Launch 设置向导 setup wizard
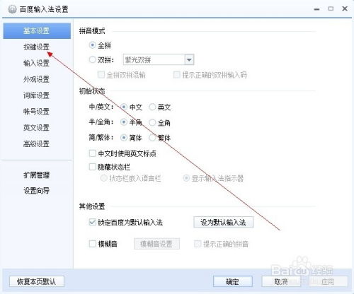354x294 pixels. [x=36, y=191]
